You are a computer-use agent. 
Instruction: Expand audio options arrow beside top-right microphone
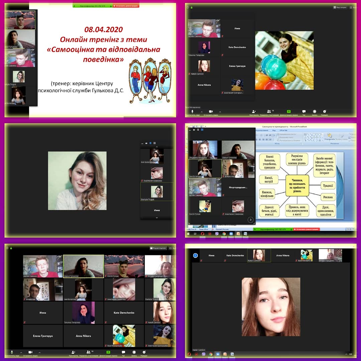pos(201,112)
